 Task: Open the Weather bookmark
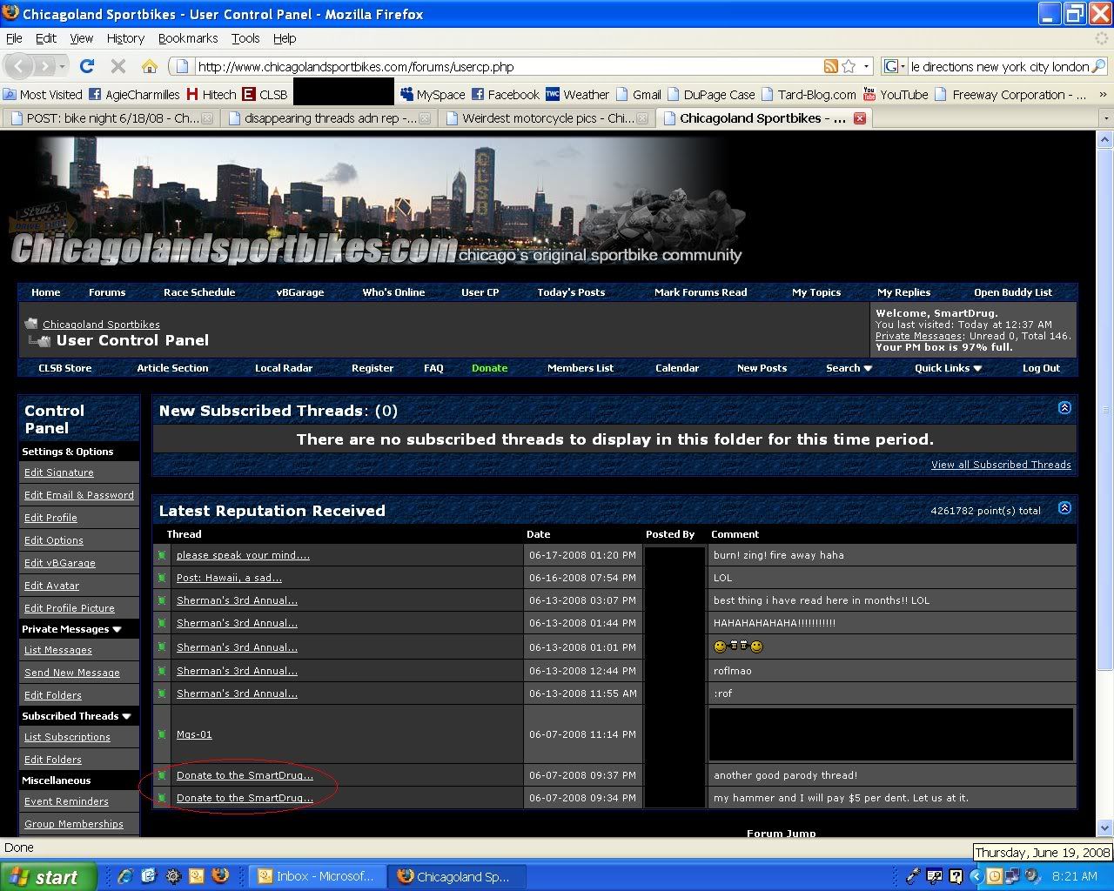pyautogui.click(x=577, y=94)
